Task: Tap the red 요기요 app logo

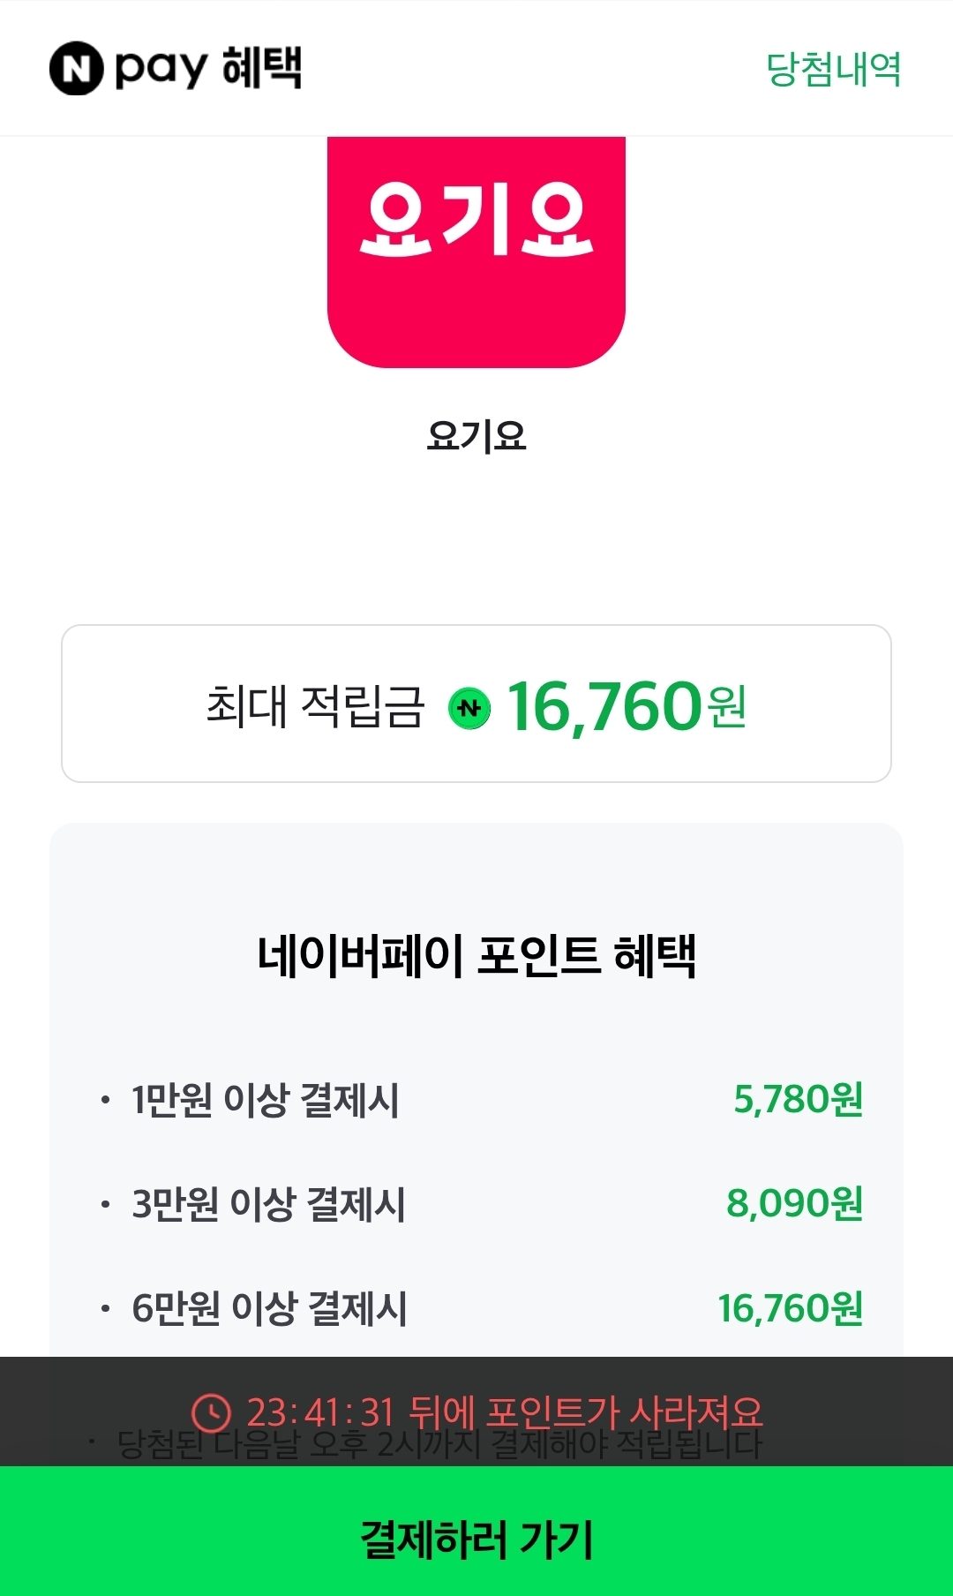Action: point(476,252)
